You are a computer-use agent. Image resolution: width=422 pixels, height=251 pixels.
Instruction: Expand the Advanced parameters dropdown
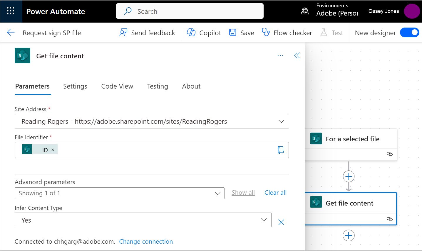click(217, 193)
